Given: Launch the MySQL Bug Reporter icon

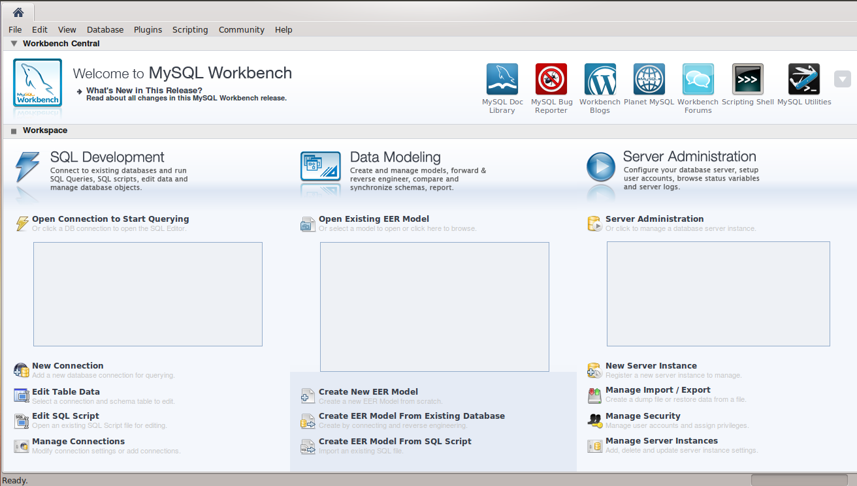Looking at the screenshot, I should [x=551, y=80].
